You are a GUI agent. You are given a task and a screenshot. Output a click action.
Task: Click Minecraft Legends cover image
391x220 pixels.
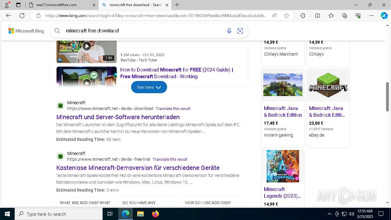[283, 166]
